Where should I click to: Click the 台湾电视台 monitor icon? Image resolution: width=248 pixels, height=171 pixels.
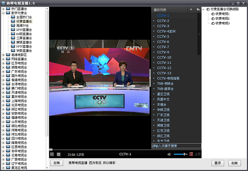pyautogui.click(x=8, y=84)
